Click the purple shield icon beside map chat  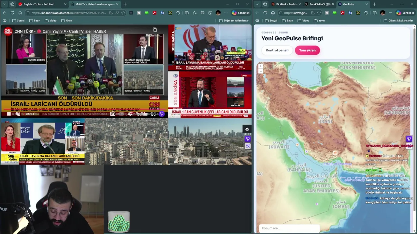tap(409, 139)
